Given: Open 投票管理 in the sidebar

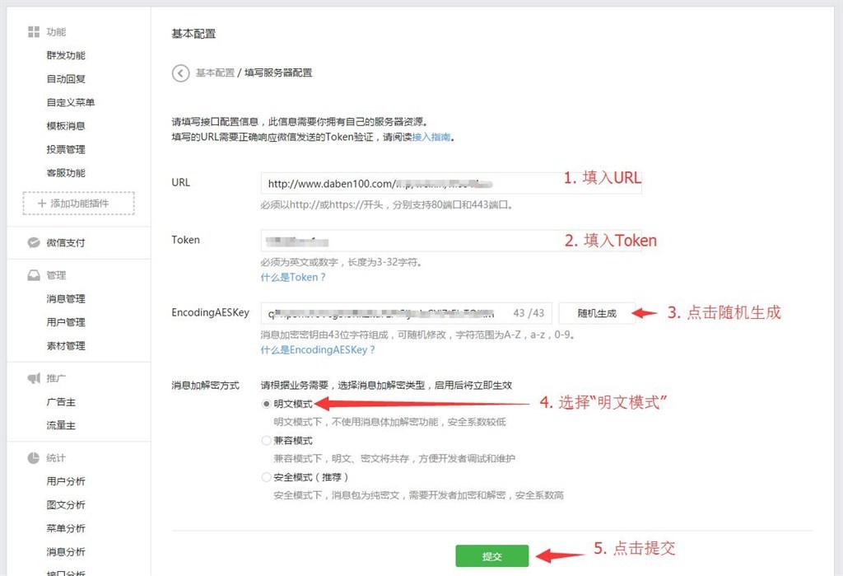Looking at the screenshot, I should (66, 149).
